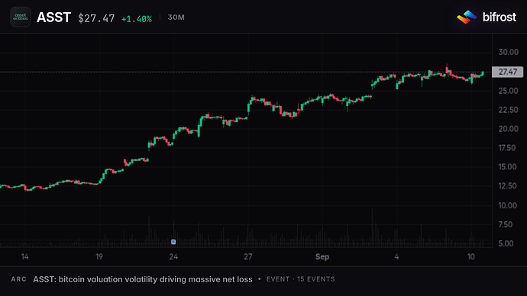This screenshot has width=527, height=296.
Task: Click the 27.47 current price tag
Action: 507,72
